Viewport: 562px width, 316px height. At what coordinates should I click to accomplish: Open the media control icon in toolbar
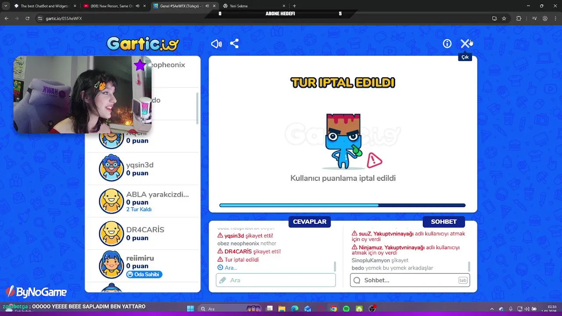[x=534, y=18]
